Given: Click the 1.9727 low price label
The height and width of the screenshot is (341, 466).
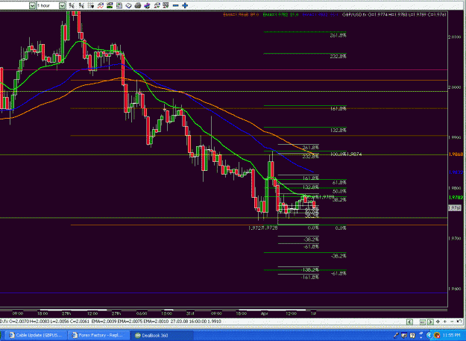Looking at the screenshot, I should click(256, 228).
